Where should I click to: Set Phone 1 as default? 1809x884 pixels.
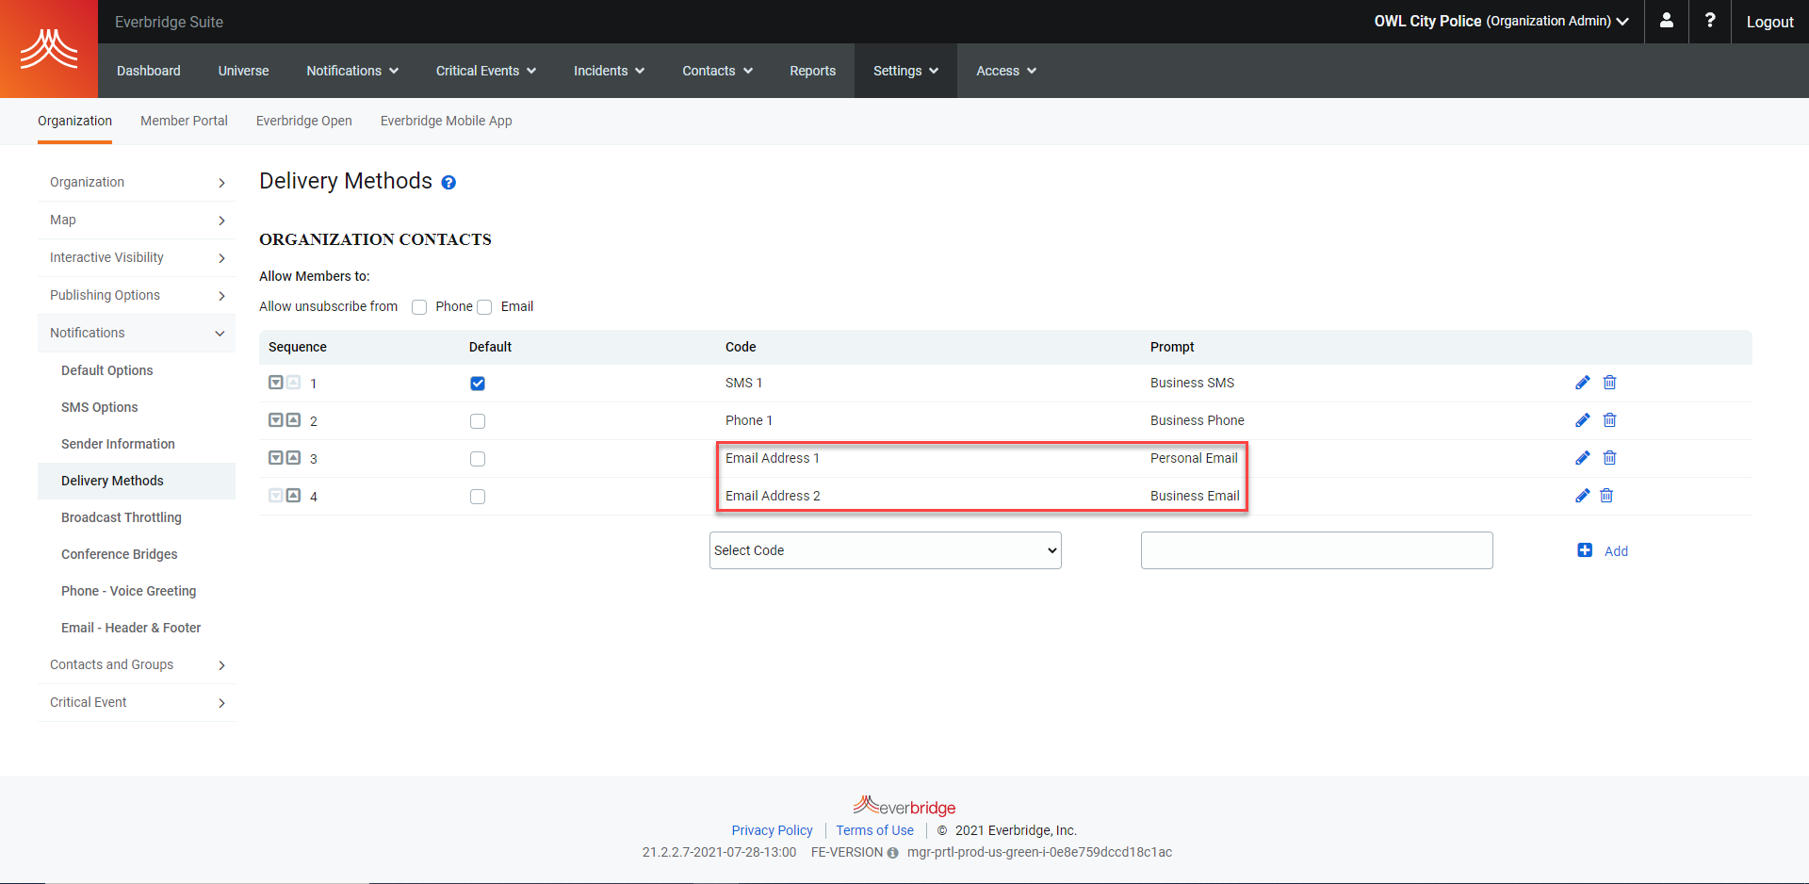[x=478, y=421]
